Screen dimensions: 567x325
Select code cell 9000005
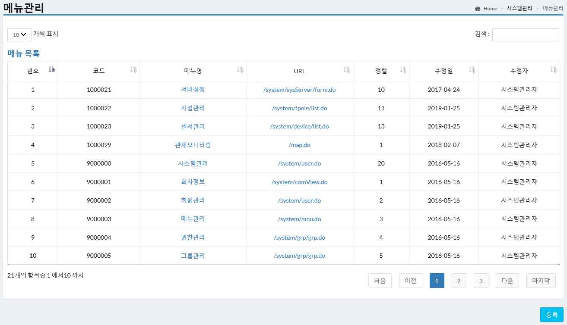click(x=99, y=256)
